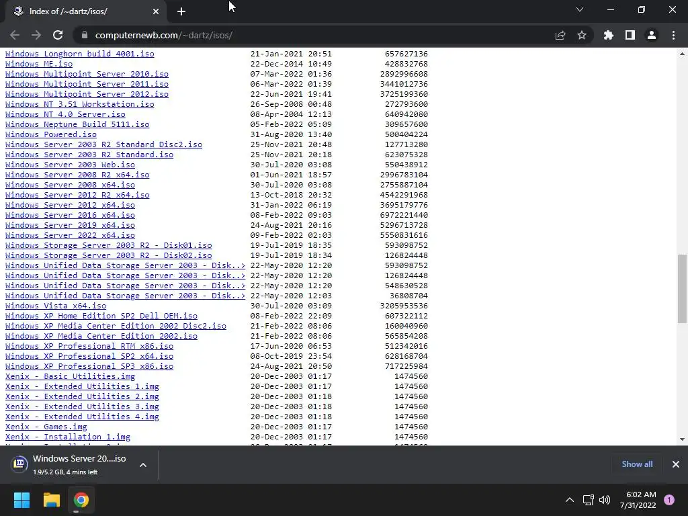Download Windows Server 2022 x64.iso
Viewport: 688px width, 516px height.
[70, 235]
